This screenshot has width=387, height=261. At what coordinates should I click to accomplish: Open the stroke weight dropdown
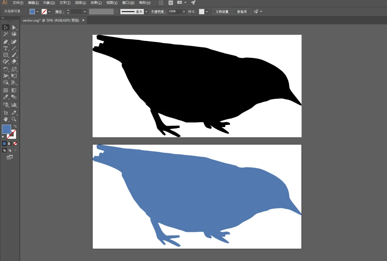[x=85, y=11]
